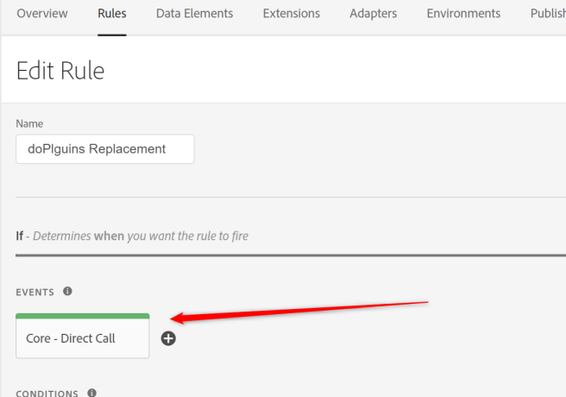The width and height of the screenshot is (566, 397).
Task: Open the Core - Direct Call event
Action: tap(82, 338)
